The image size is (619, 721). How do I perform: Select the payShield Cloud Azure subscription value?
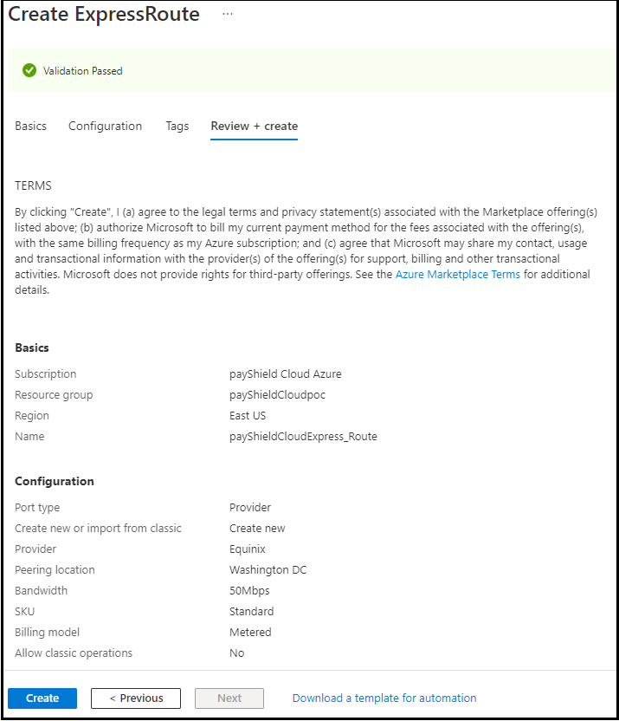pos(285,373)
